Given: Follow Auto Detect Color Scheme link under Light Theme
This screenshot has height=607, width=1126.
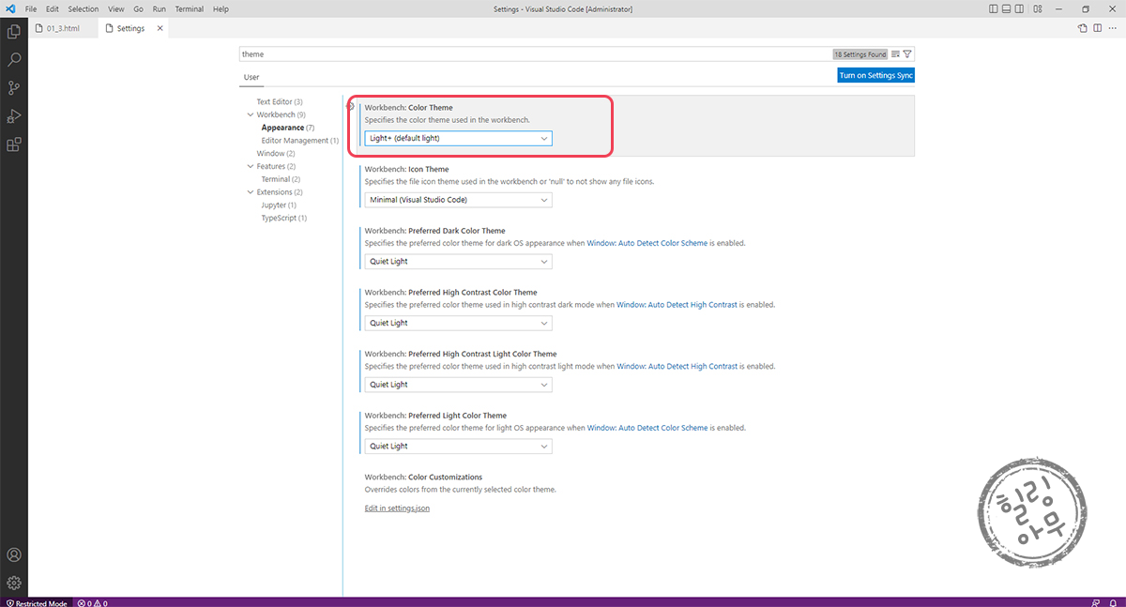Looking at the screenshot, I should [x=647, y=428].
